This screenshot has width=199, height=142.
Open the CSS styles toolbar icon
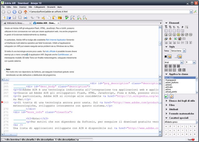tap(60, 18)
